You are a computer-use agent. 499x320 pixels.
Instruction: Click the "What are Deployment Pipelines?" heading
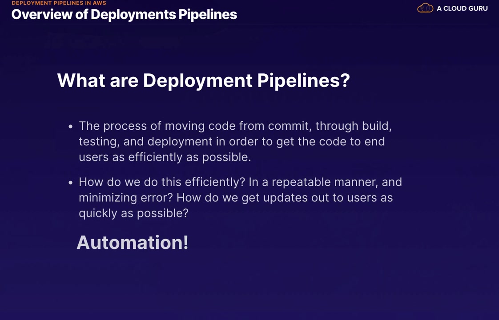203,80
